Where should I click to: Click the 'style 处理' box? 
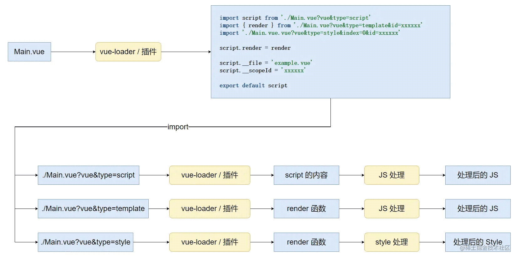(392, 242)
